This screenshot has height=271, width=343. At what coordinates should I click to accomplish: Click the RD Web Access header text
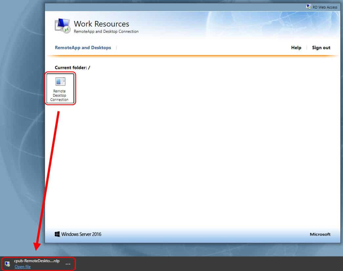[x=325, y=7]
